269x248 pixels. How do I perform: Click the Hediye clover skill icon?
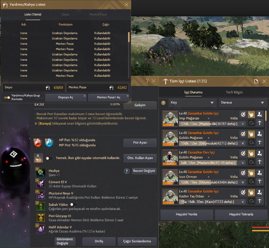(41, 172)
